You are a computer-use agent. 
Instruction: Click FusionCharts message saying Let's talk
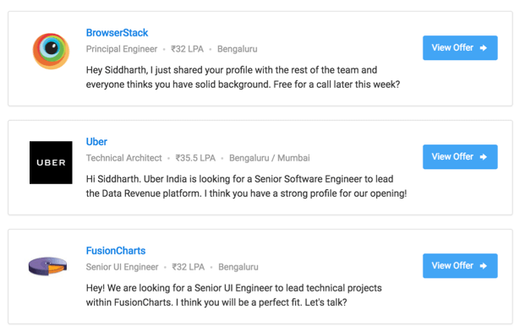pyautogui.click(x=234, y=295)
